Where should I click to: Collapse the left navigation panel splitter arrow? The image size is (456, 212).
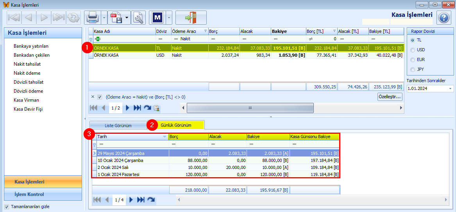(x=85, y=119)
